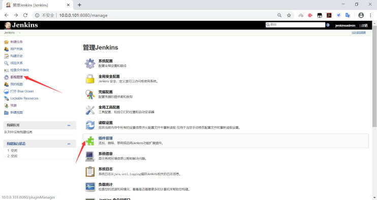Open the 新建视图 link
Image resolution: width=377 pixels, height=200 pixels.
[16, 113]
